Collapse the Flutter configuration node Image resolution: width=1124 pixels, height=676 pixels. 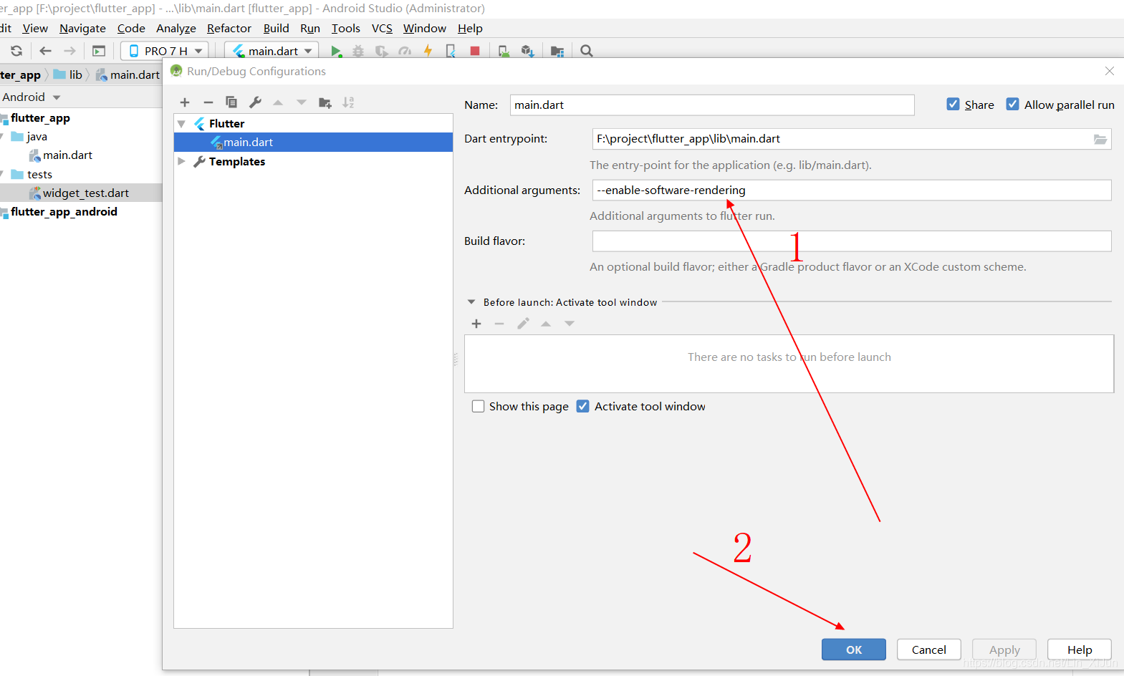pyautogui.click(x=181, y=124)
